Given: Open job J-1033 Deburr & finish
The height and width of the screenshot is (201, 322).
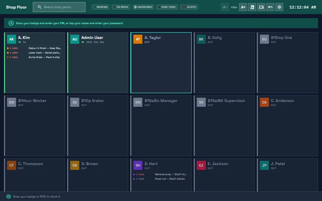Looking at the screenshot, I should [x=34, y=48].
